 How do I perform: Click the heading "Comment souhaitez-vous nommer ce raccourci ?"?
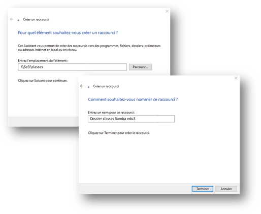click(x=133, y=99)
